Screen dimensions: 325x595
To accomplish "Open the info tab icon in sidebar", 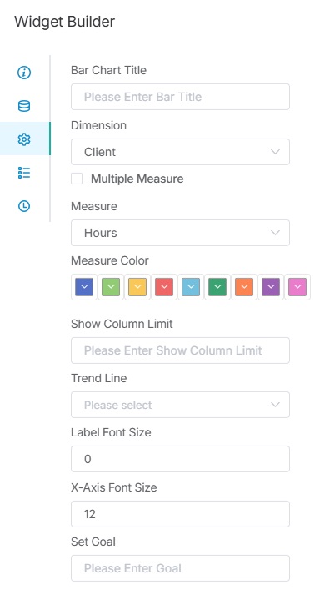I will [x=24, y=72].
